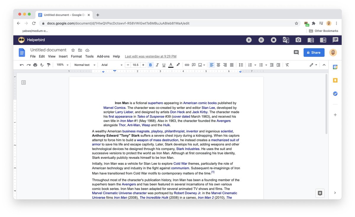Move document with folder icon
Screen dimensions: 355x217
[80, 50]
